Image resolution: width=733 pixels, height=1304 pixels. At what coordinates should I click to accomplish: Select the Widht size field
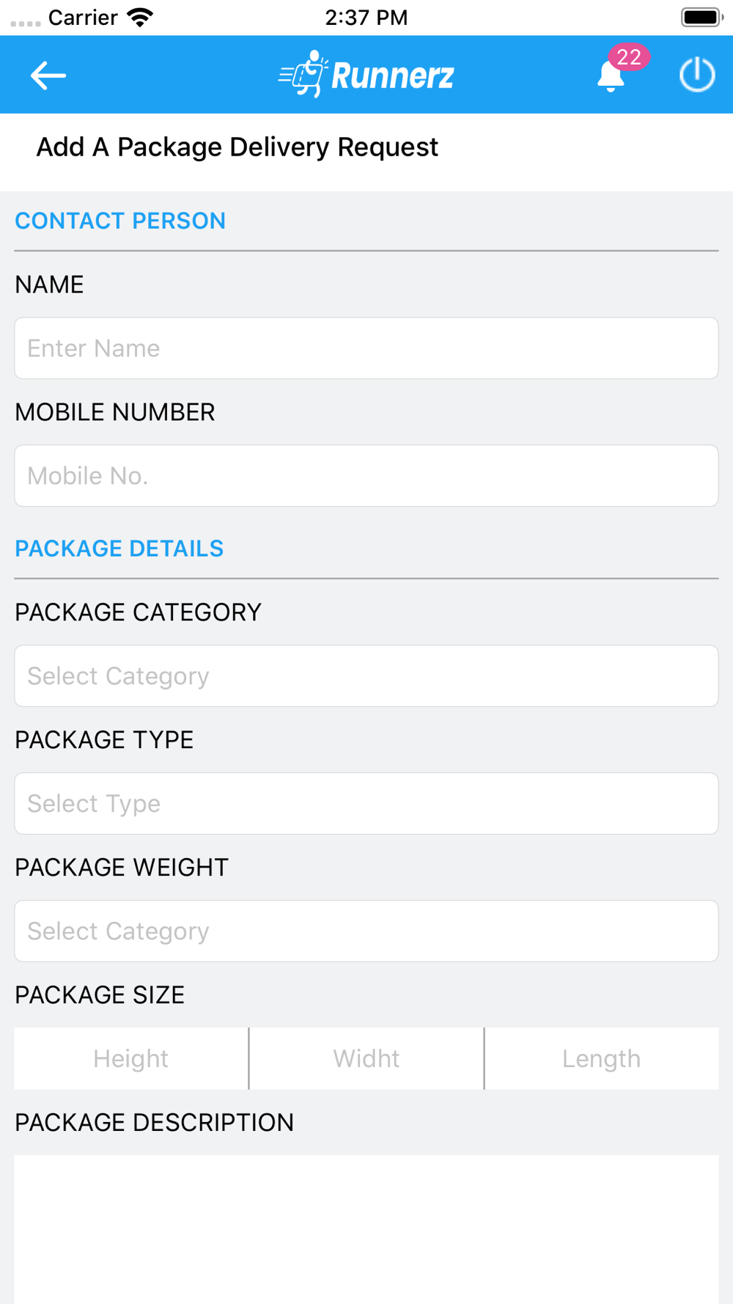366,1058
